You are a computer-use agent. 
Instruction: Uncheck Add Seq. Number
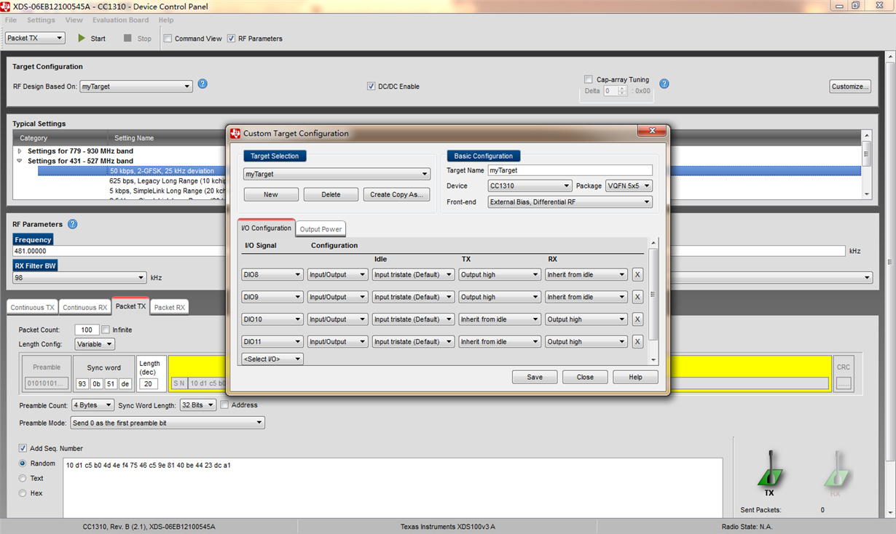[23, 449]
